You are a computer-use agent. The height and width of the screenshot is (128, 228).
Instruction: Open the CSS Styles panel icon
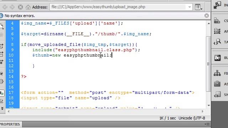click(x=217, y=21)
